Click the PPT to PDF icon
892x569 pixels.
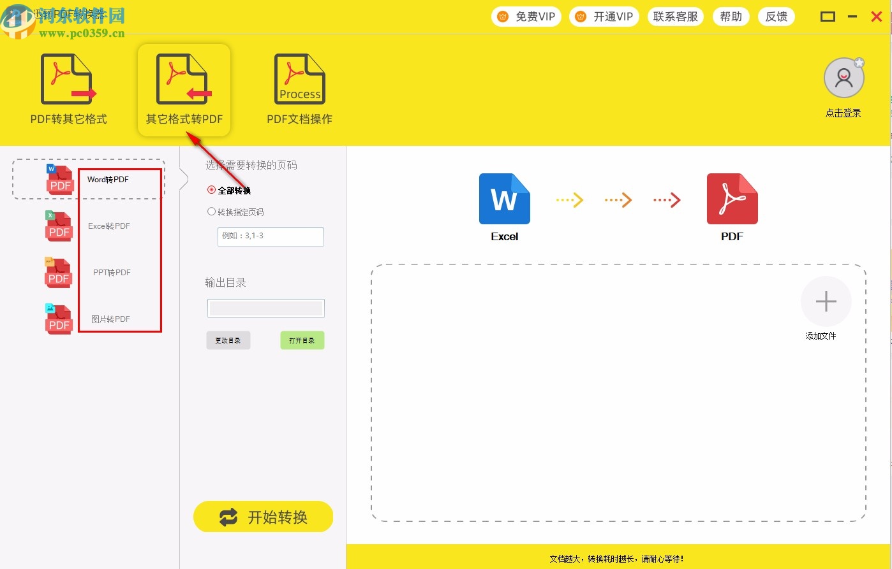click(x=58, y=273)
